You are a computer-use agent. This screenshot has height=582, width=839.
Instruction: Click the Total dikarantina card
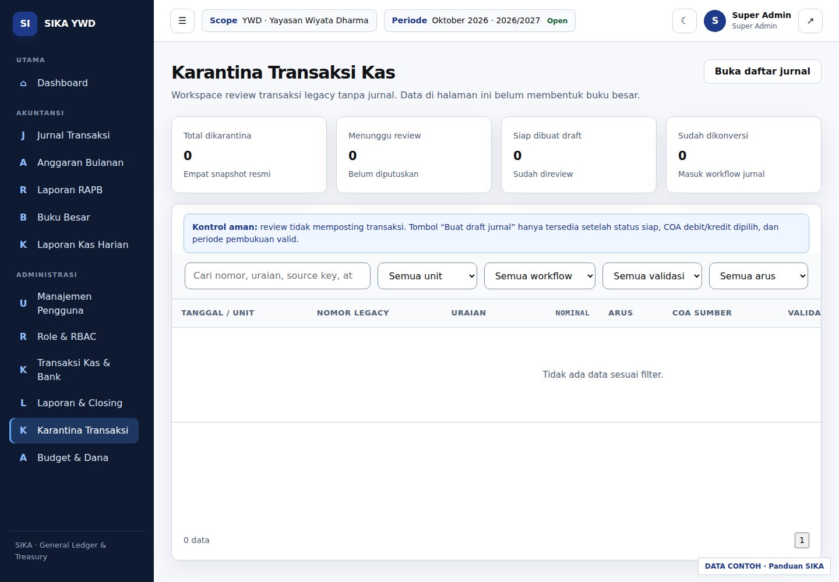coord(249,155)
